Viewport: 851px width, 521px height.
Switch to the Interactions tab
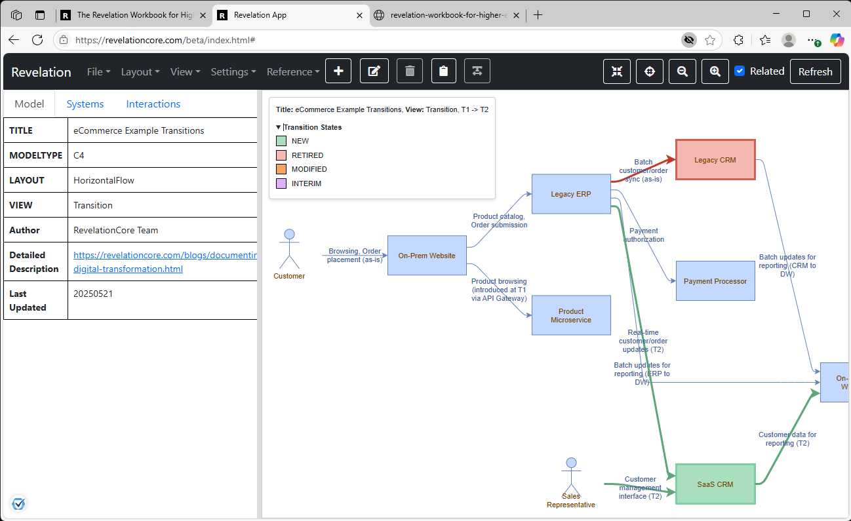click(x=153, y=104)
